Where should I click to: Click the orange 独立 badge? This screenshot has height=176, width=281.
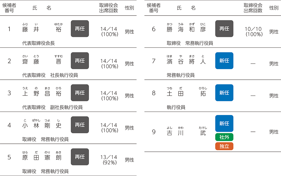pyautogui.click(x=224, y=146)
